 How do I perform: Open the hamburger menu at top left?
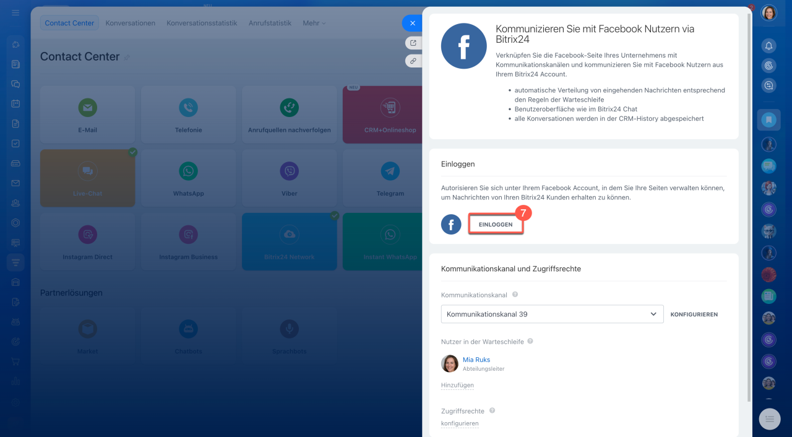pyautogui.click(x=15, y=13)
